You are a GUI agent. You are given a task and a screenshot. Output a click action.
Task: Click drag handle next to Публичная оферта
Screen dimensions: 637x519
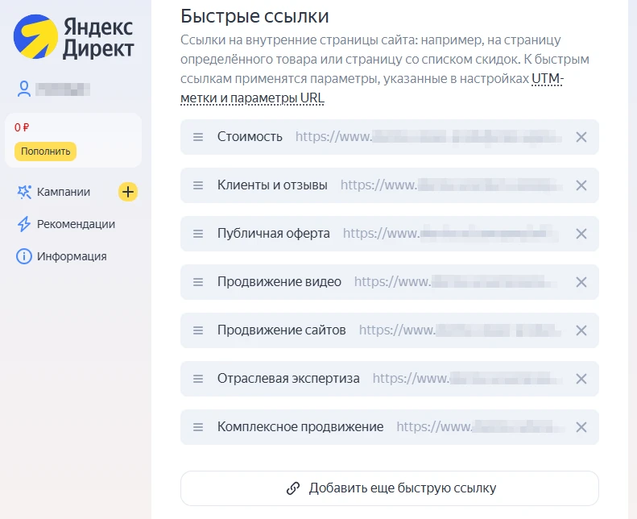[198, 234]
